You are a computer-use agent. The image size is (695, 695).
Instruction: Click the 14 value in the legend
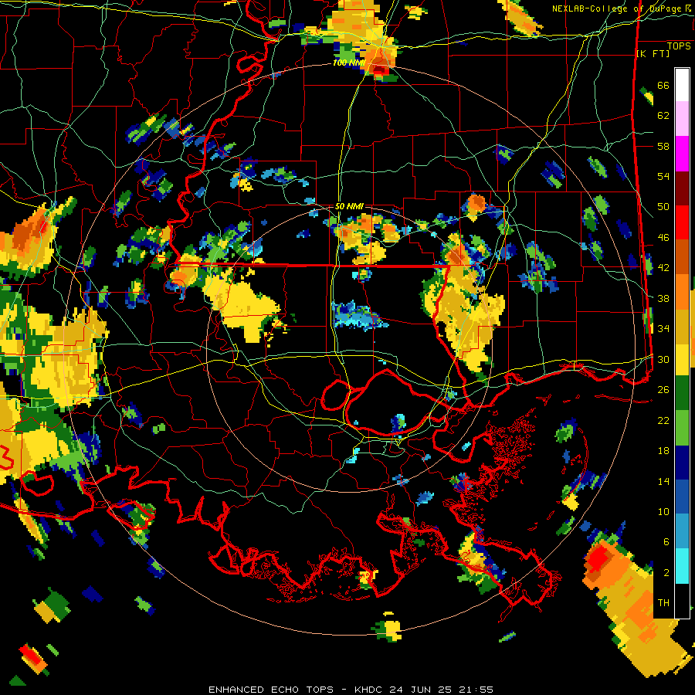[663, 481]
